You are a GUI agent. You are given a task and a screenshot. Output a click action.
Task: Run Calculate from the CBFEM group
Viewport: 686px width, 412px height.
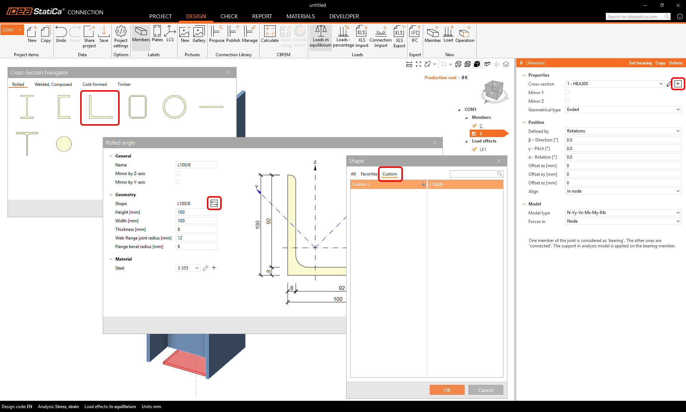[269, 36]
